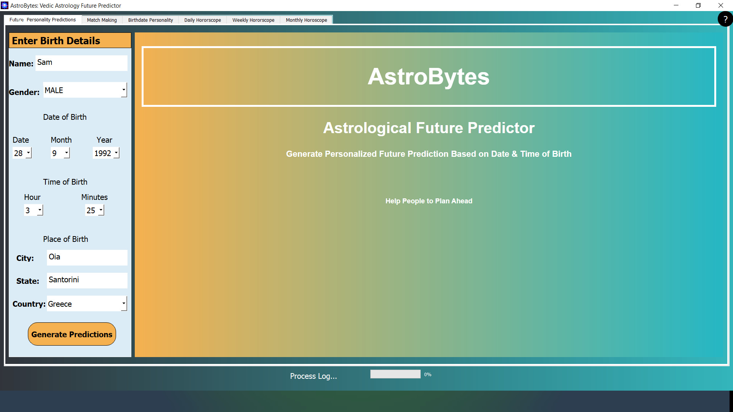This screenshot has height=412, width=733.
Task: Open the Daily Hororscope tab
Action: 202,20
